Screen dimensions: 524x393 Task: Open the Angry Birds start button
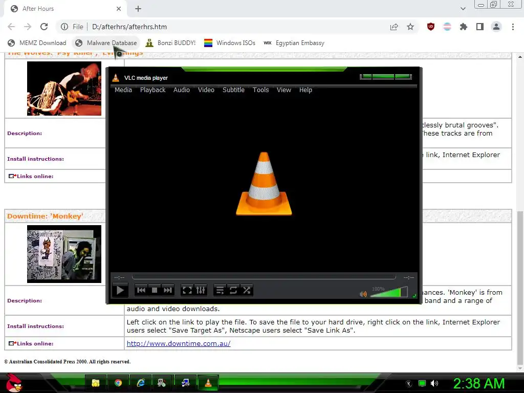[14, 383]
